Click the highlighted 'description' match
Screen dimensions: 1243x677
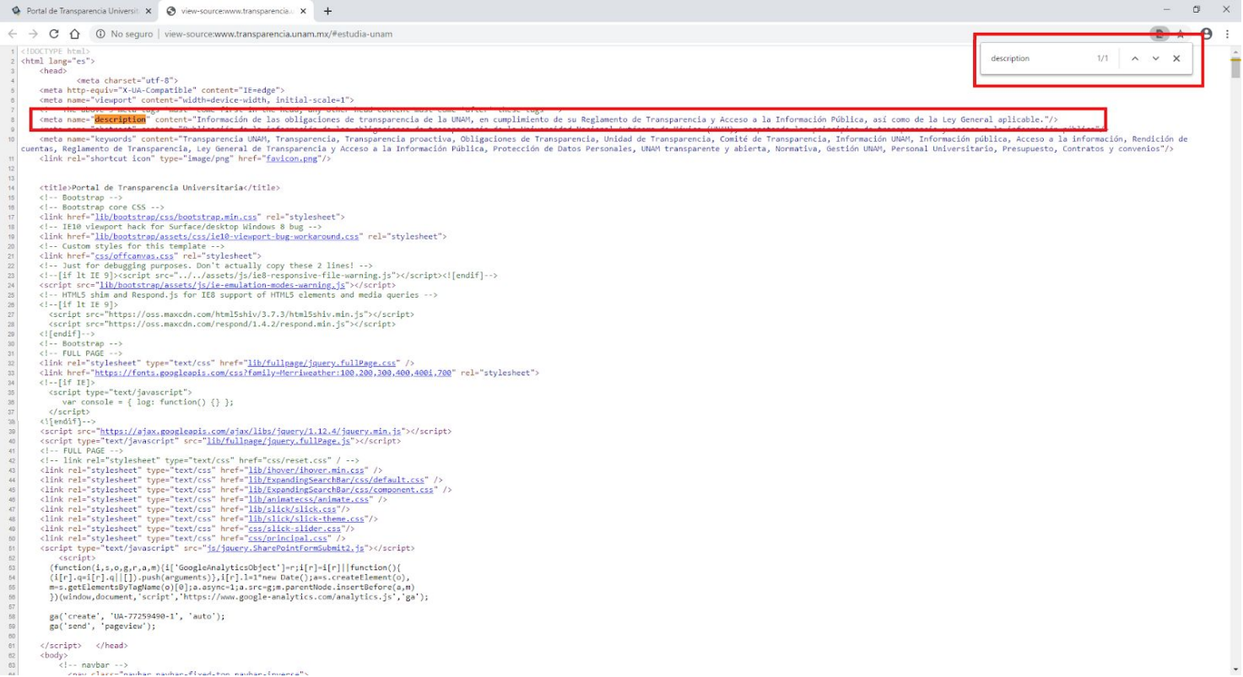click(x=120, y=120)
